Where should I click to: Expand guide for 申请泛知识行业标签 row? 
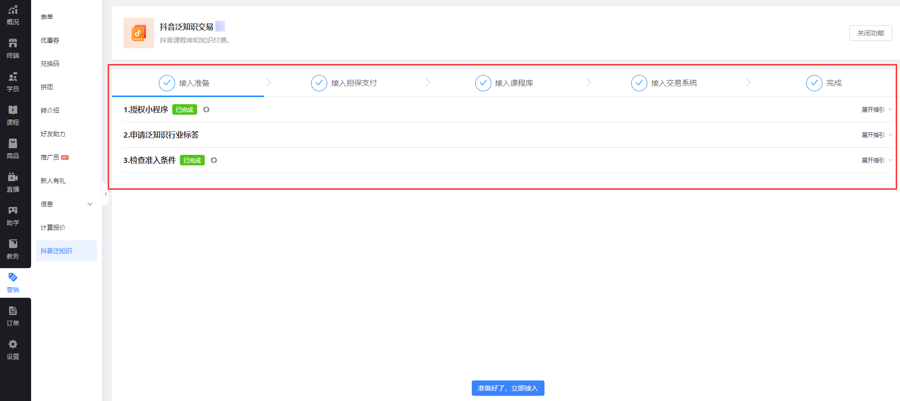(877, 135)
